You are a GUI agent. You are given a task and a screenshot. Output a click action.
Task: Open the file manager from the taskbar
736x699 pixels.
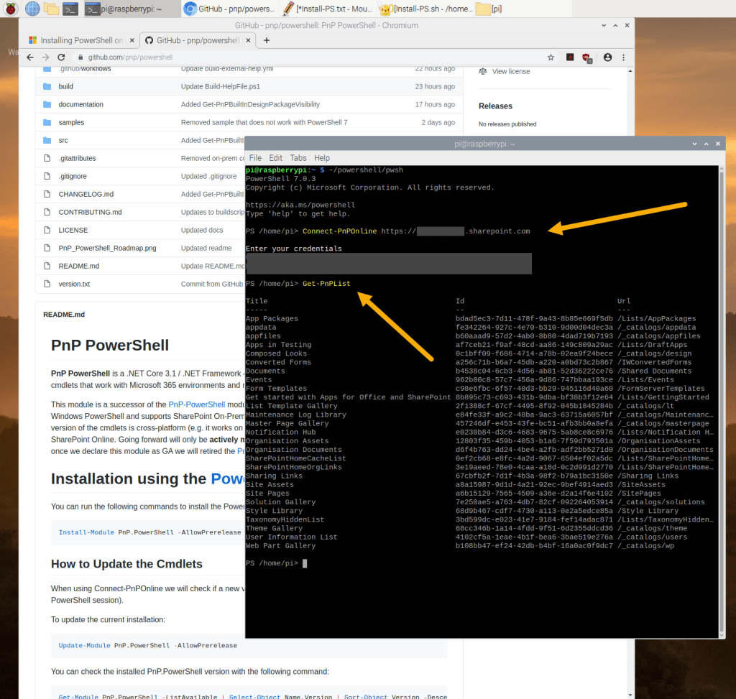point(51,9)
